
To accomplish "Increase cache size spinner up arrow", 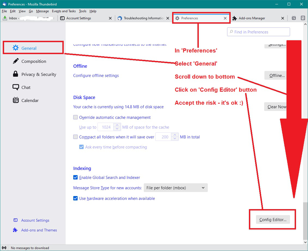I will [x=117, y=125].
